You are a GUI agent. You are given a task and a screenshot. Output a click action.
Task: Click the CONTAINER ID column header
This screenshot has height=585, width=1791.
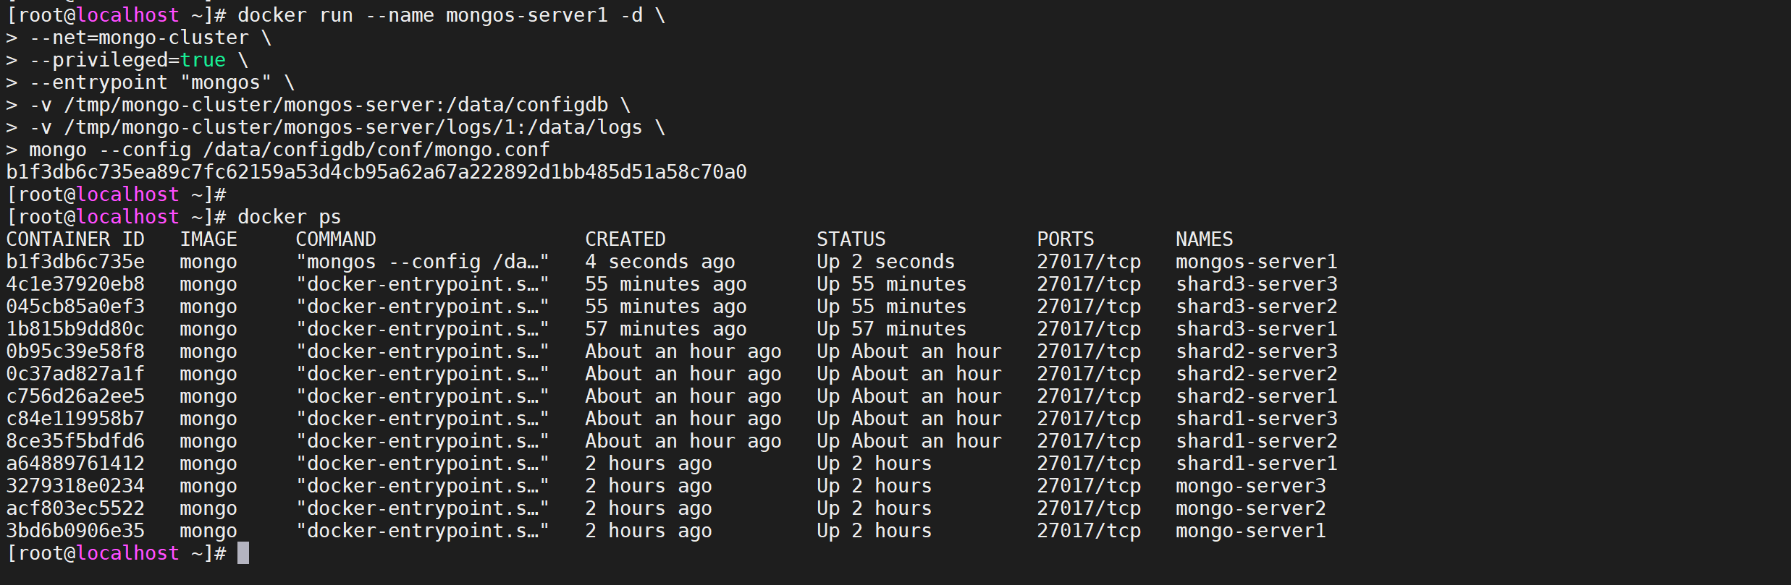tap(75, 239)
